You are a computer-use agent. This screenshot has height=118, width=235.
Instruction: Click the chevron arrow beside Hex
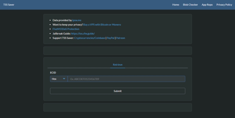click(64, 79)
